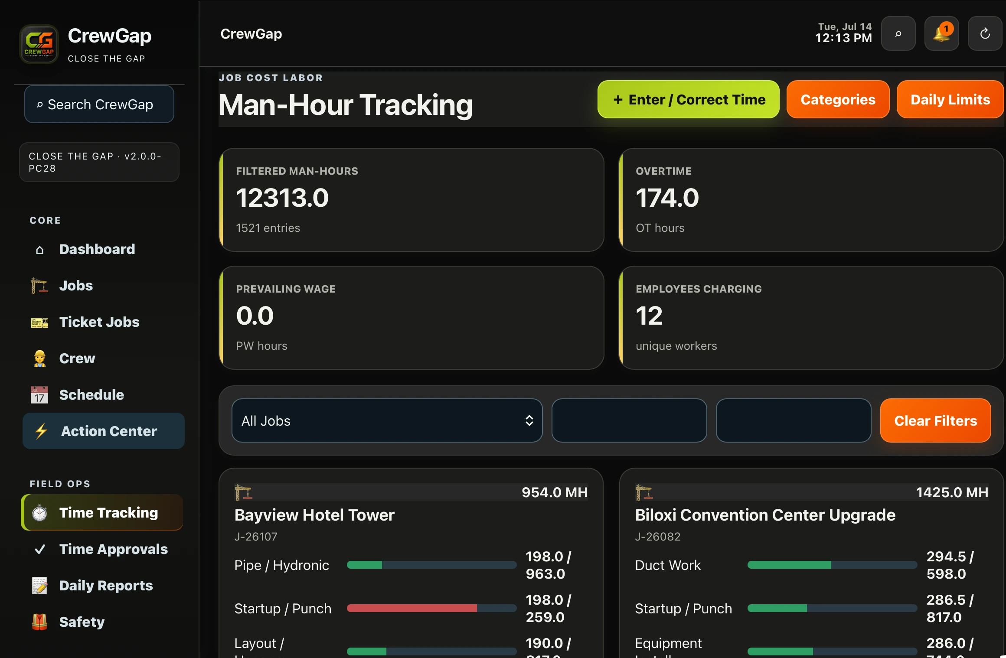The height and width of the screenshot is (658, 1006).
Task: Navigate to Crew page
Action: [104, 359]
